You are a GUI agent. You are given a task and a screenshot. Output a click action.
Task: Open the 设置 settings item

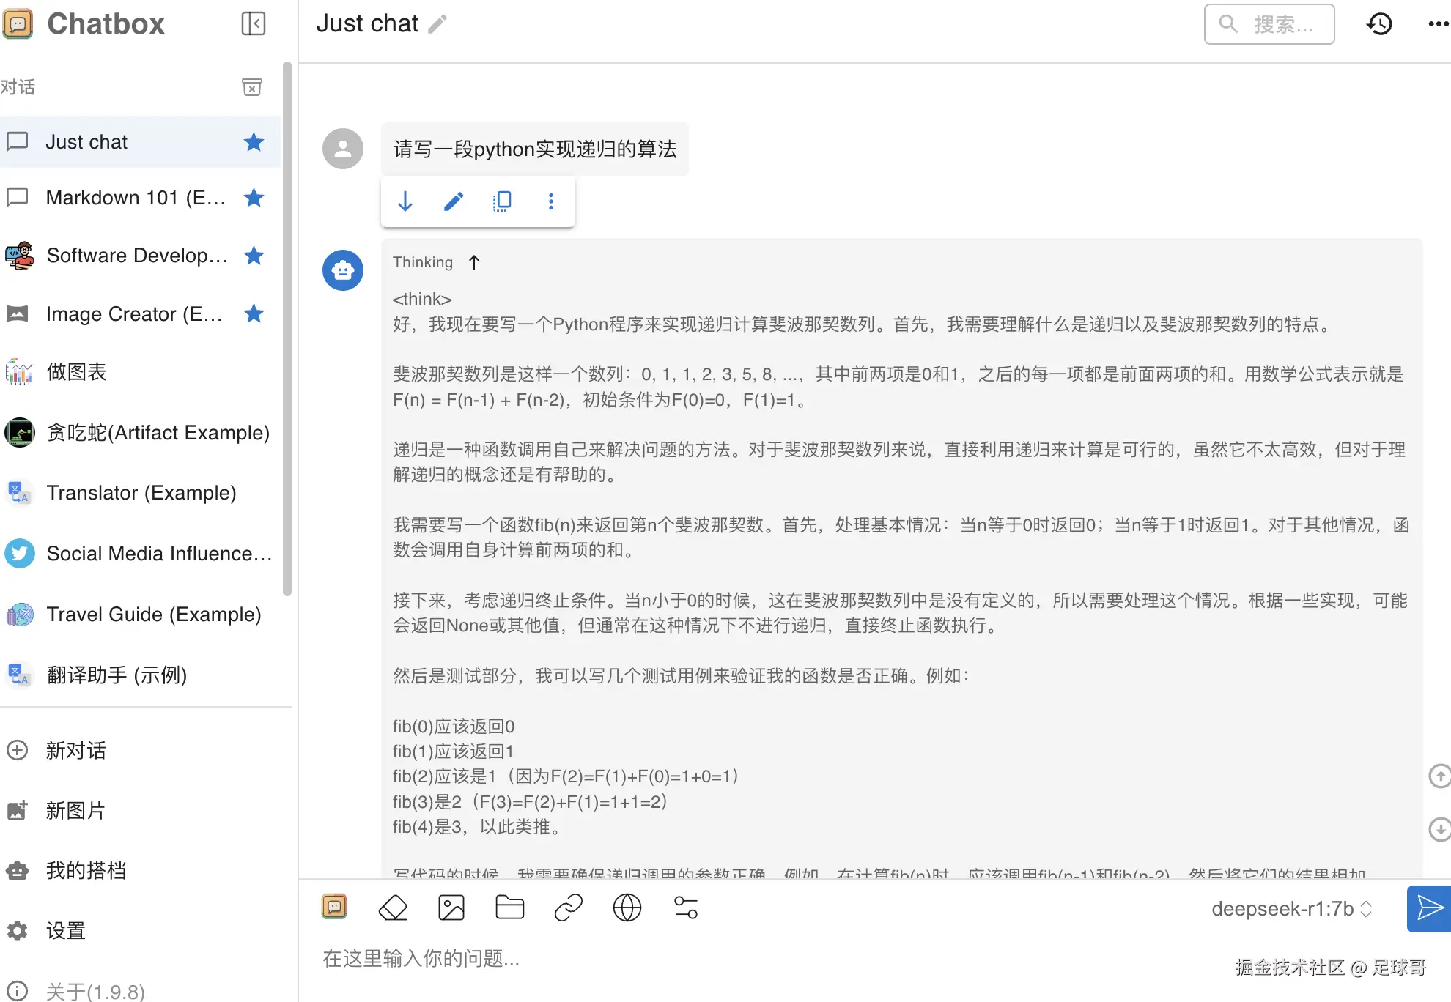(66, 931)
